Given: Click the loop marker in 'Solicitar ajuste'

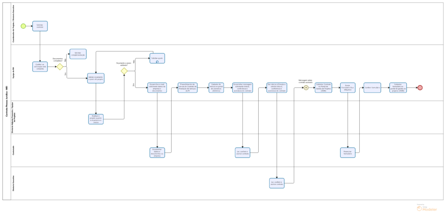Looking at the screenshot, I should [157, 62].
